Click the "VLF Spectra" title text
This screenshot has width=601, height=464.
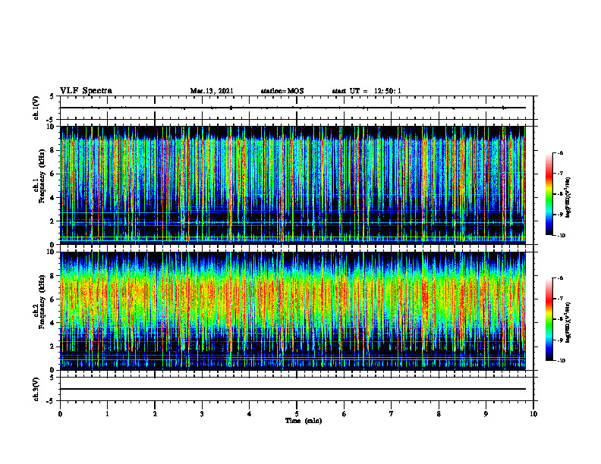click(86, 91)
